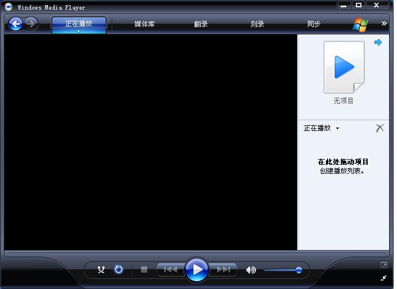The image size is (397, 289).
Task: Open the 翻录 tab
Action: [x=201, y=24]
